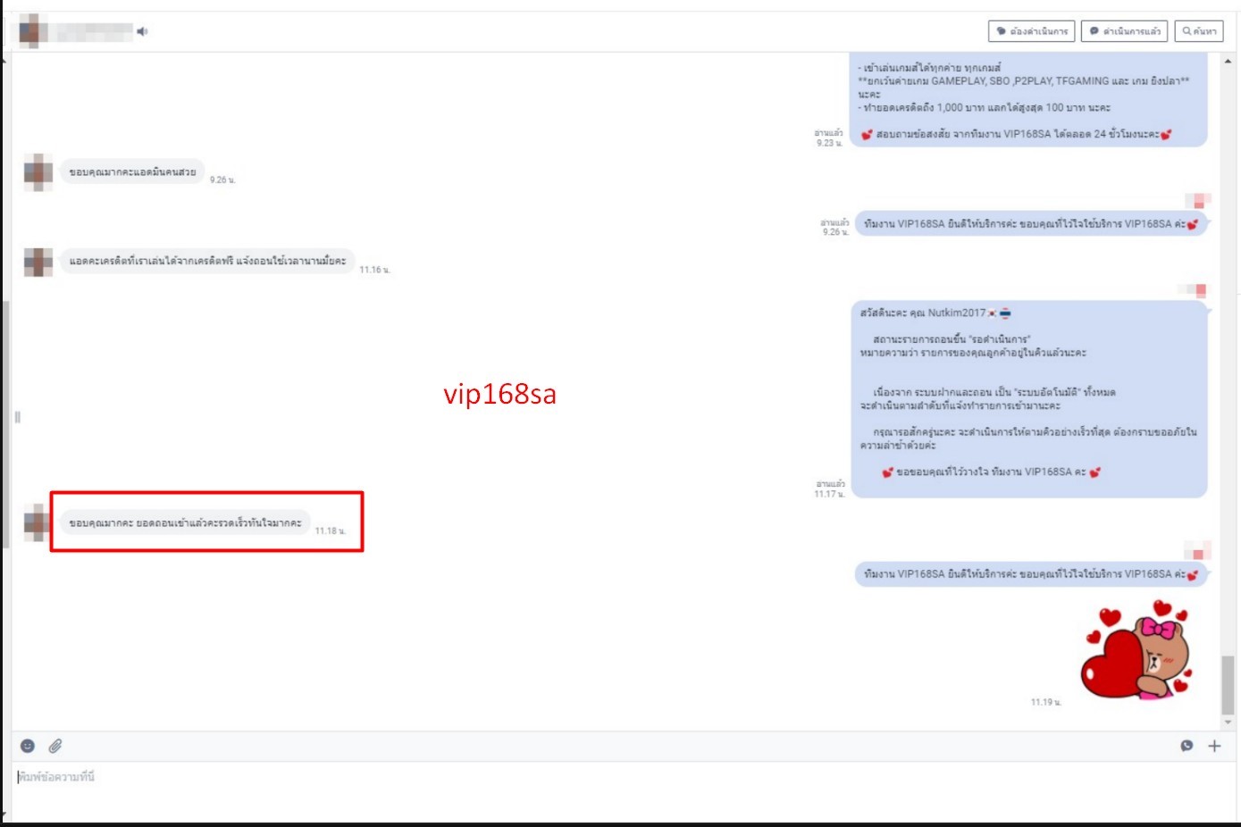
Task: Click the plus icon in the message toolbar
Action: (x=1214, y=746)
